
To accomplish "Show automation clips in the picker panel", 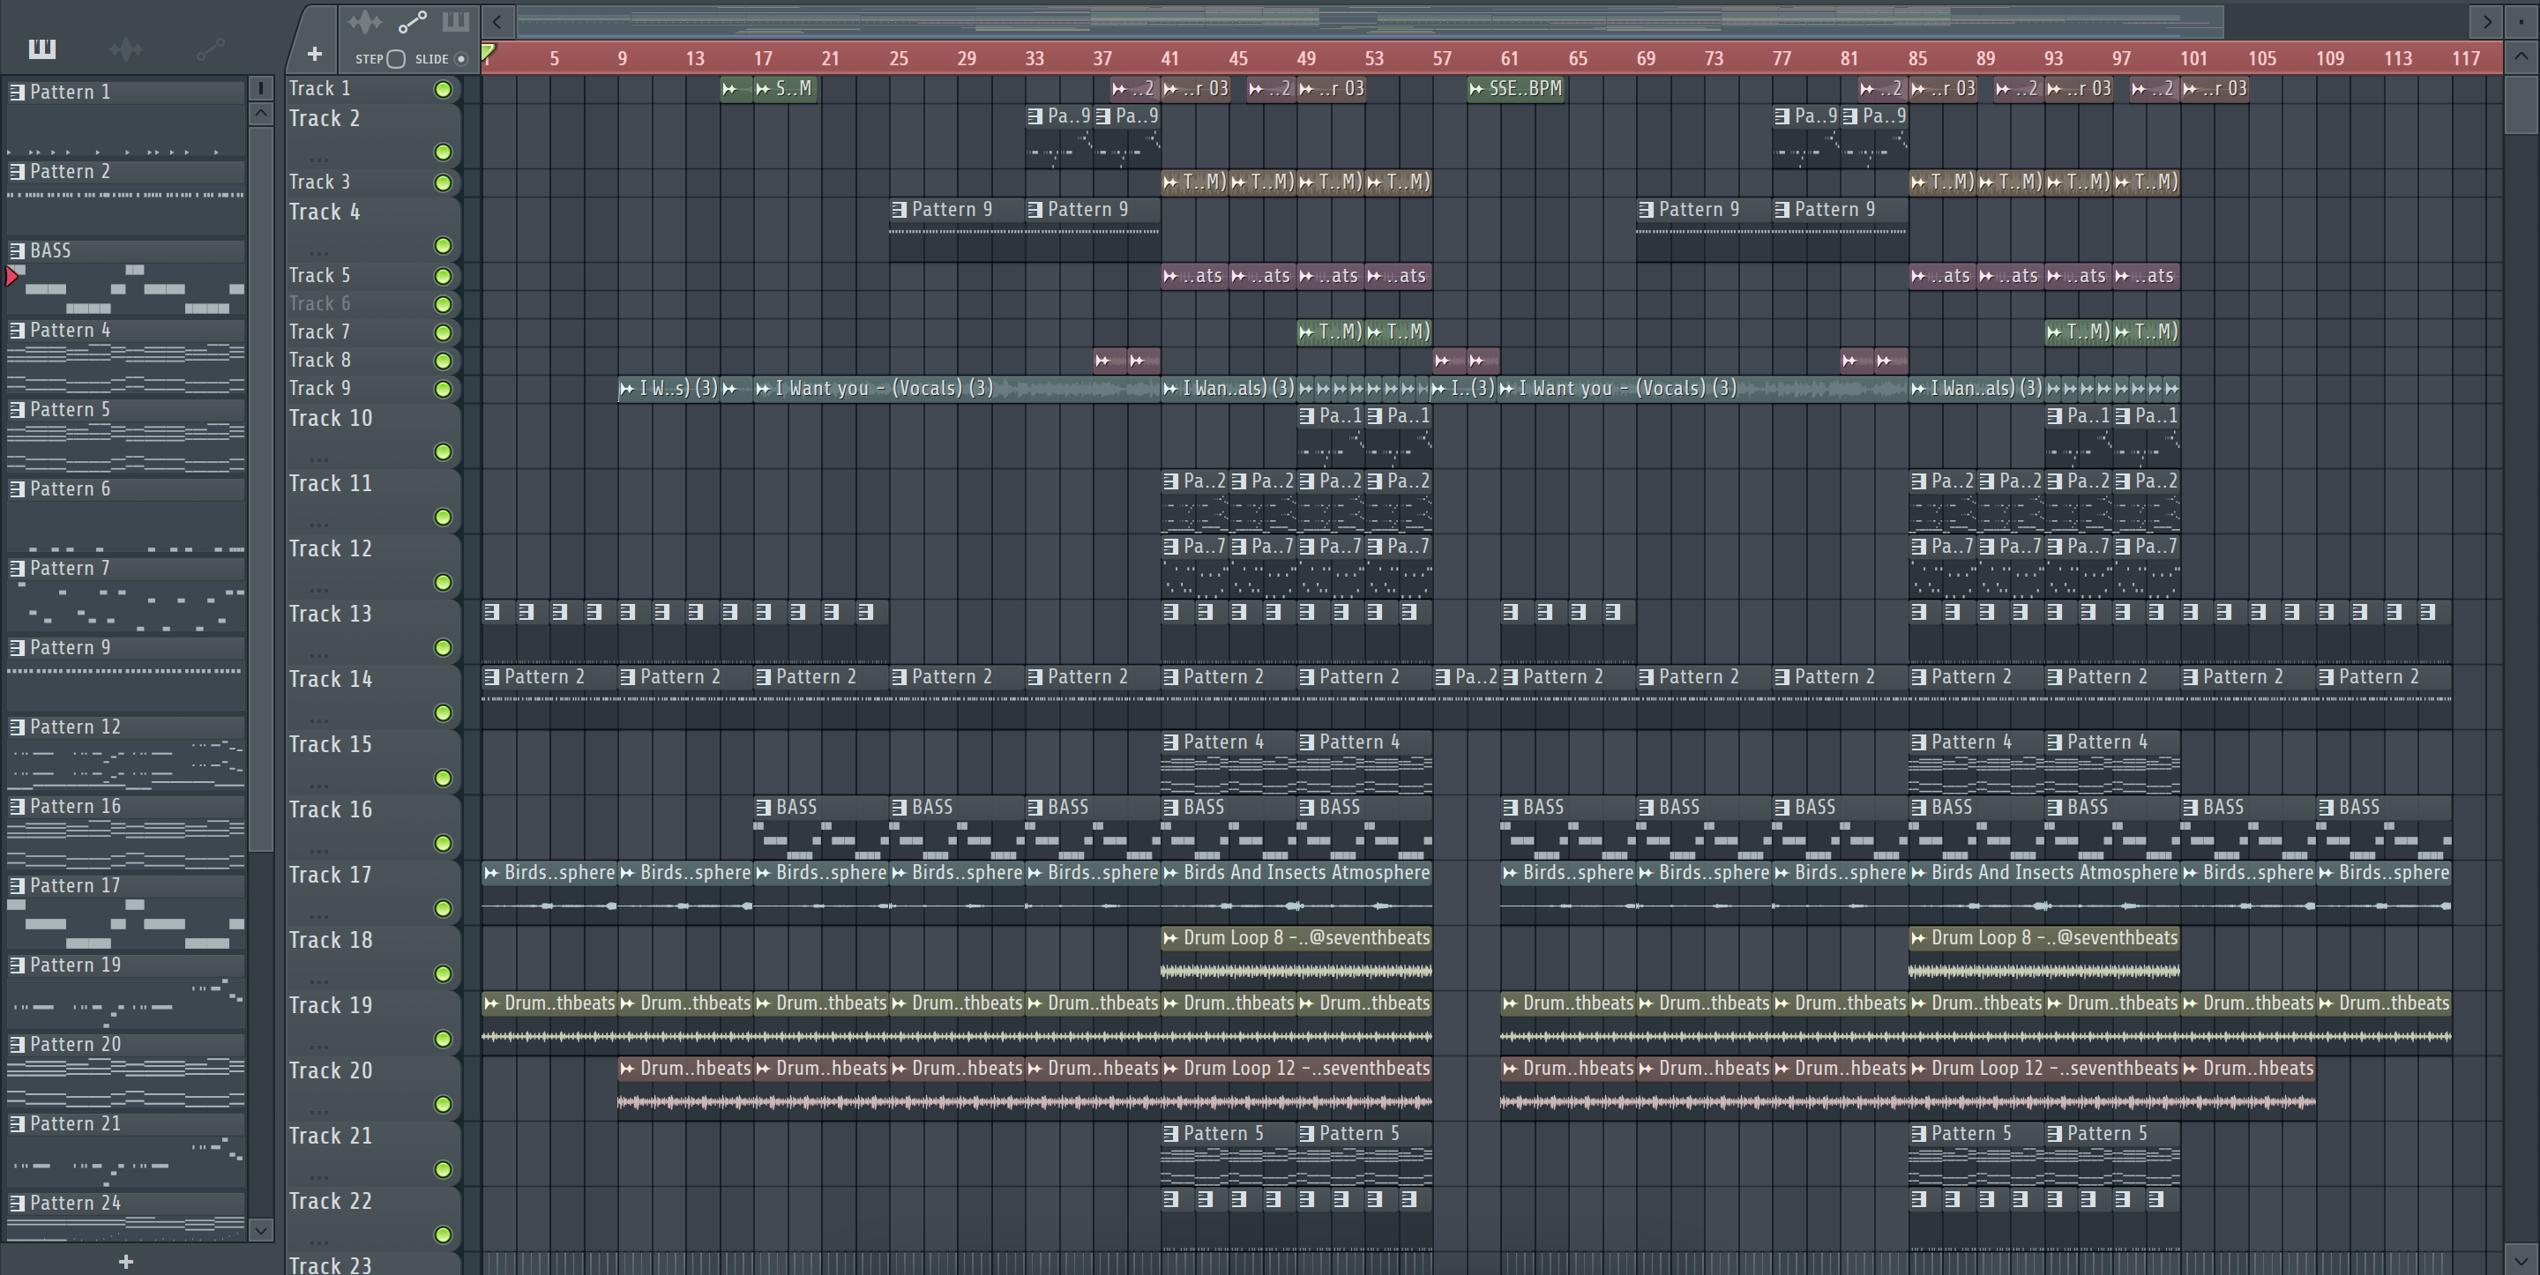I will coord(210,48).
